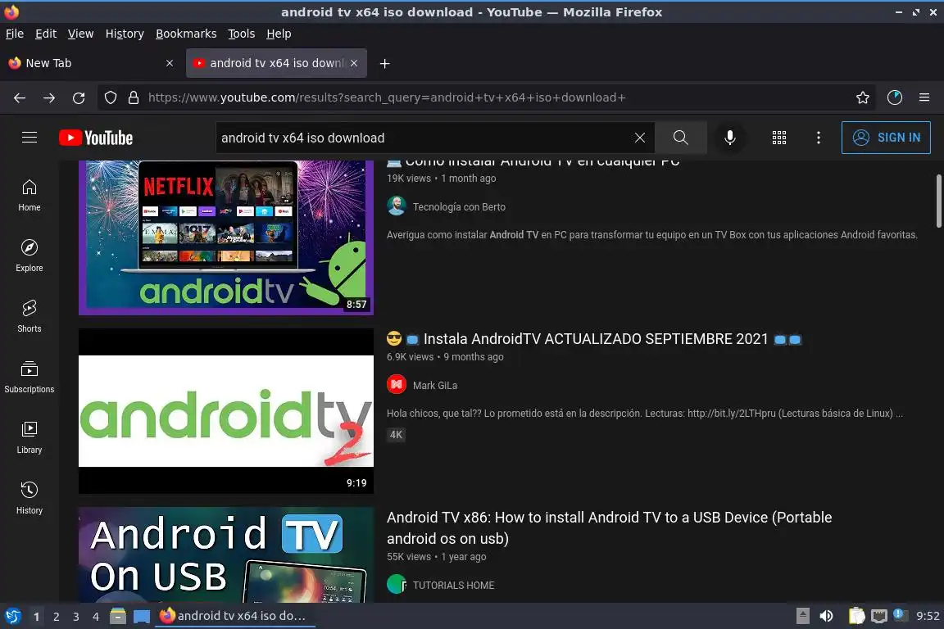Screen dimensions: 944x629
Task: Focus the YouTube search input field
Action: 423,138
